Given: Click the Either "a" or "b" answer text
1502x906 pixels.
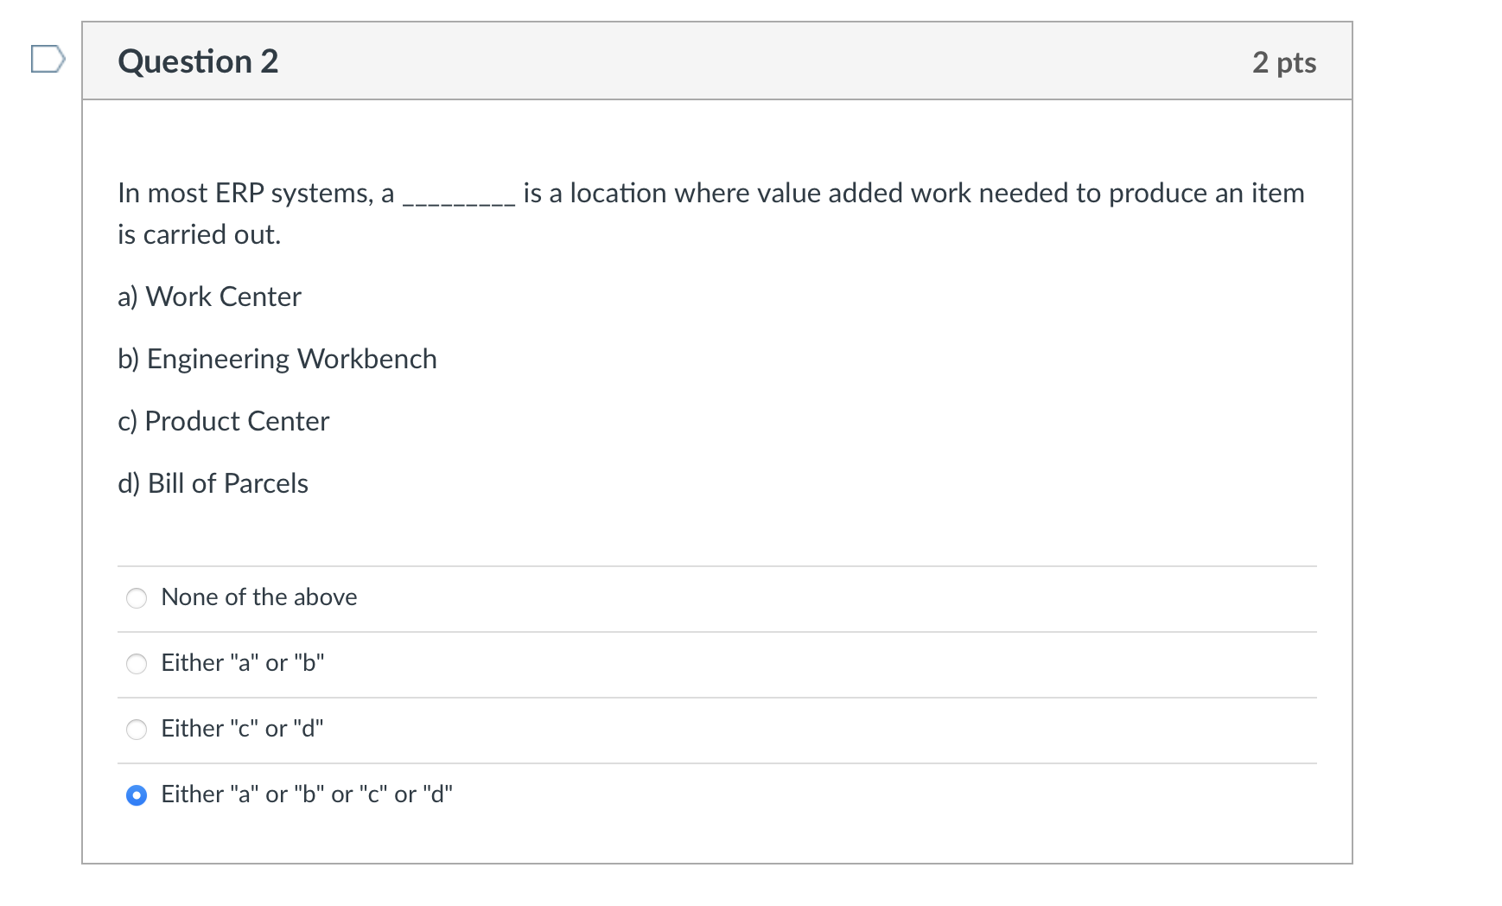Looking at the screenshot, I should point(242,663).
